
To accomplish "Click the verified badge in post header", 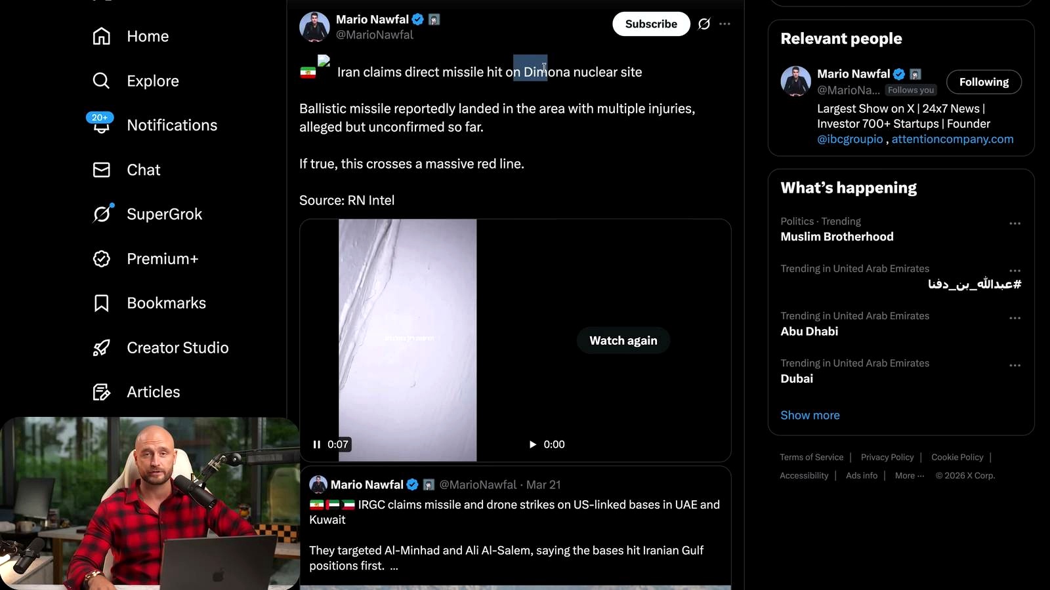I will (417, 20).
